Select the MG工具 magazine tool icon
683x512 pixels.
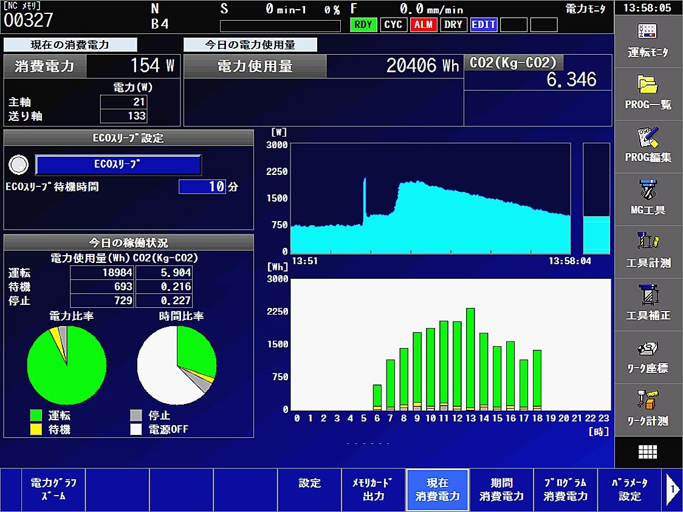click(648, 198)
